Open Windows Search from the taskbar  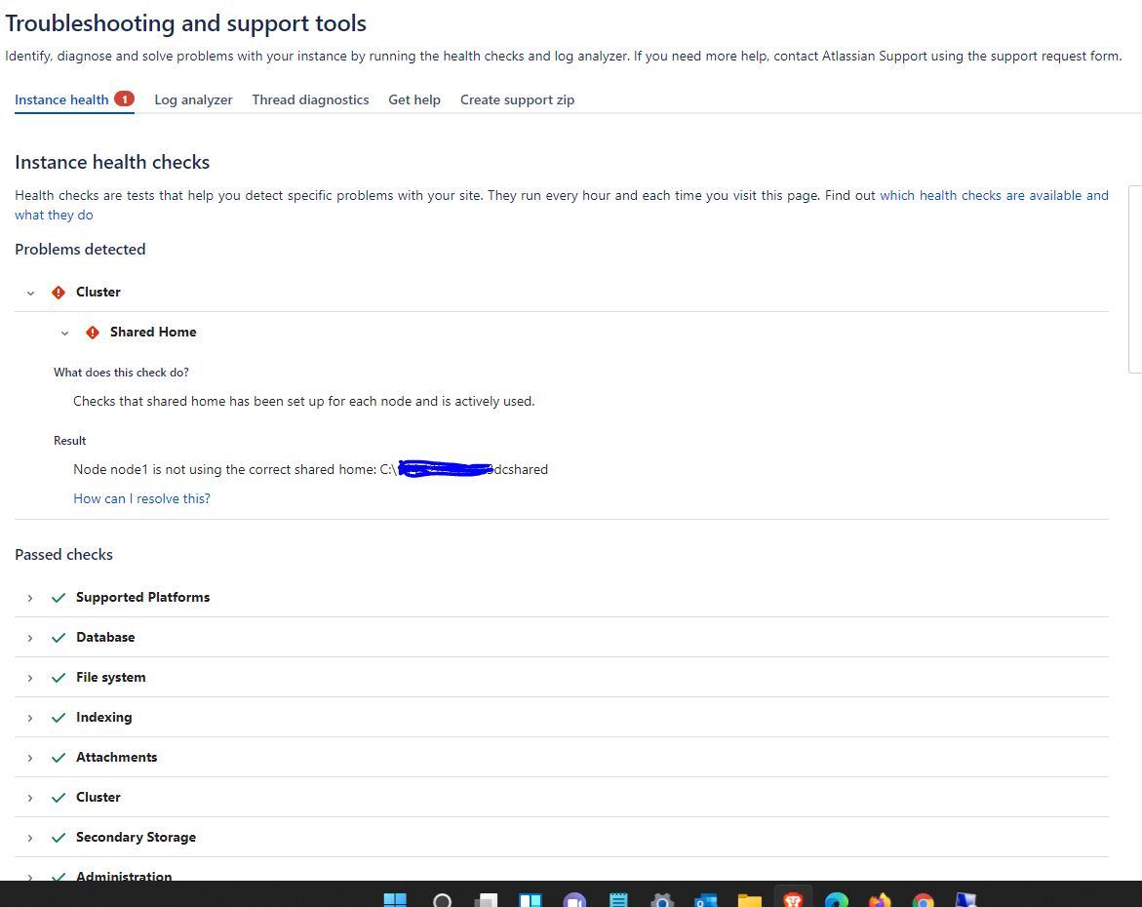click(442, 900)
